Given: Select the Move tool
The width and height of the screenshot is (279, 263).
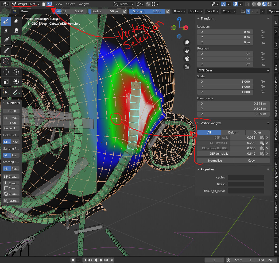Looking at the screenshot, I should coord(6,72).
